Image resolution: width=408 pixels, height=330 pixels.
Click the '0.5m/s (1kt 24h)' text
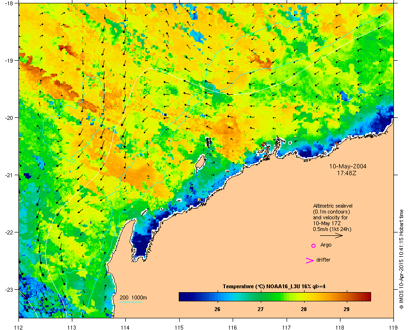[332, 229]
